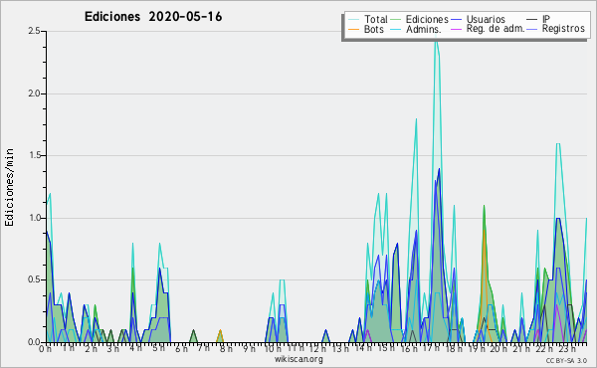Screen dimensions: 597x368
Task: Click the '0 h' x-axis label
Action: [46, 349]
